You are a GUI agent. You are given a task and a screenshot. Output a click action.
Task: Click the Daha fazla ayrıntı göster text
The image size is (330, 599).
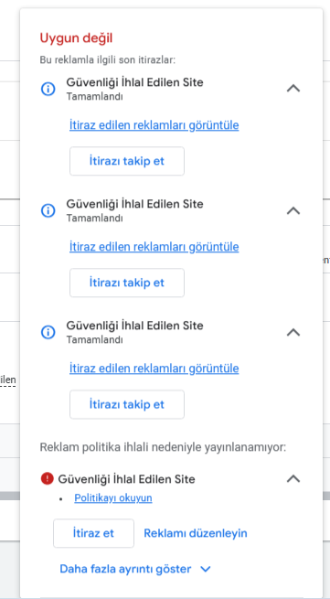pos(125,569)
